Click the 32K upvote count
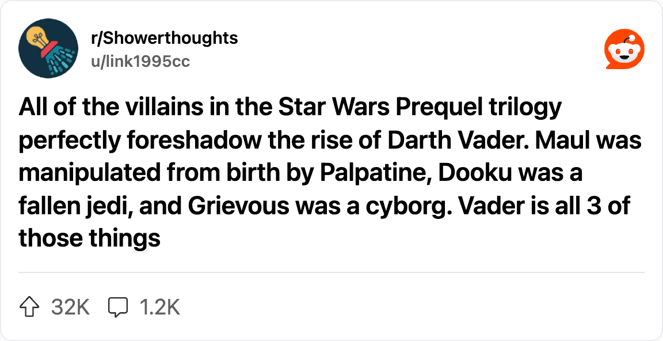This screenshot has width=663, height=341. click(70, 307)
